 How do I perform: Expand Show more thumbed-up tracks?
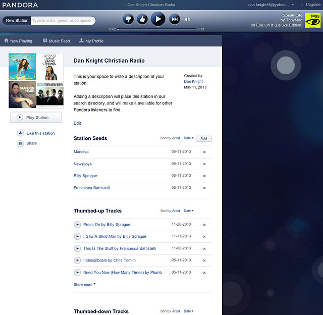click(x=84, y=285)
